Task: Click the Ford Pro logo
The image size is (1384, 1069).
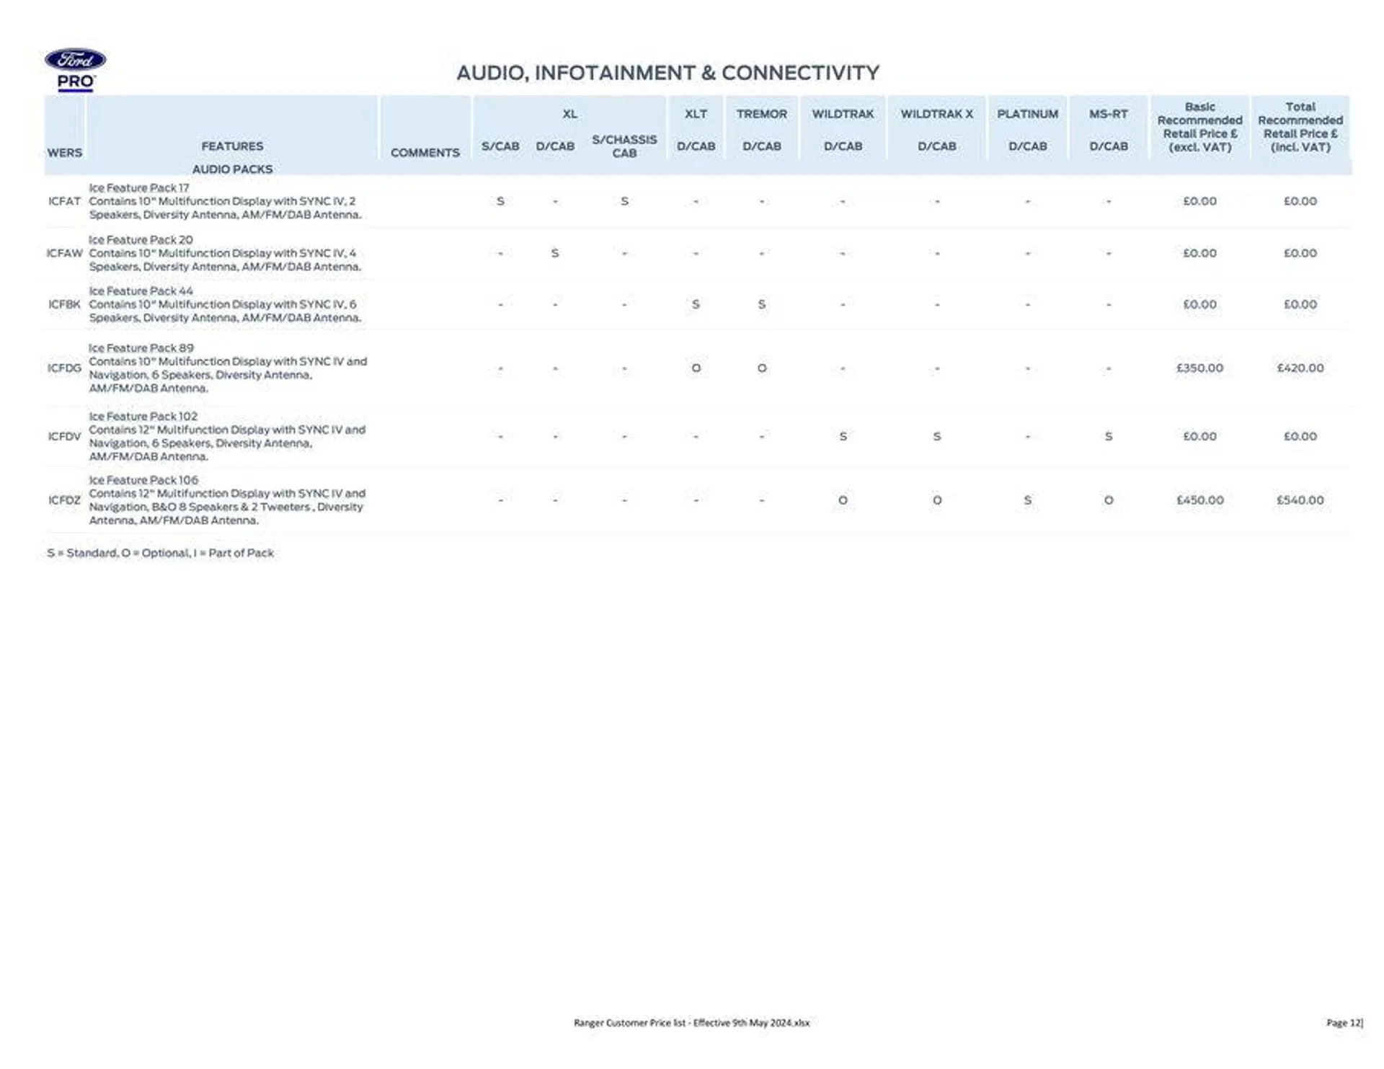Action: (x=75, y=70)
